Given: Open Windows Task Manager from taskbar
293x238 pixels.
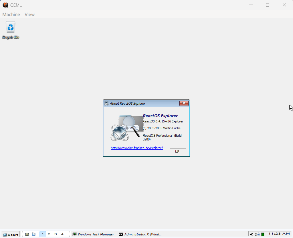Looking at the screenshot, I should click(x=93, y=234).
